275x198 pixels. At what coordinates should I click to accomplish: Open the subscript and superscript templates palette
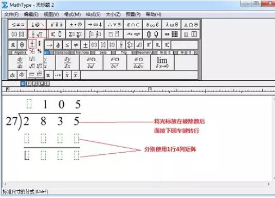pyautogui.click(x=57, y=34)
